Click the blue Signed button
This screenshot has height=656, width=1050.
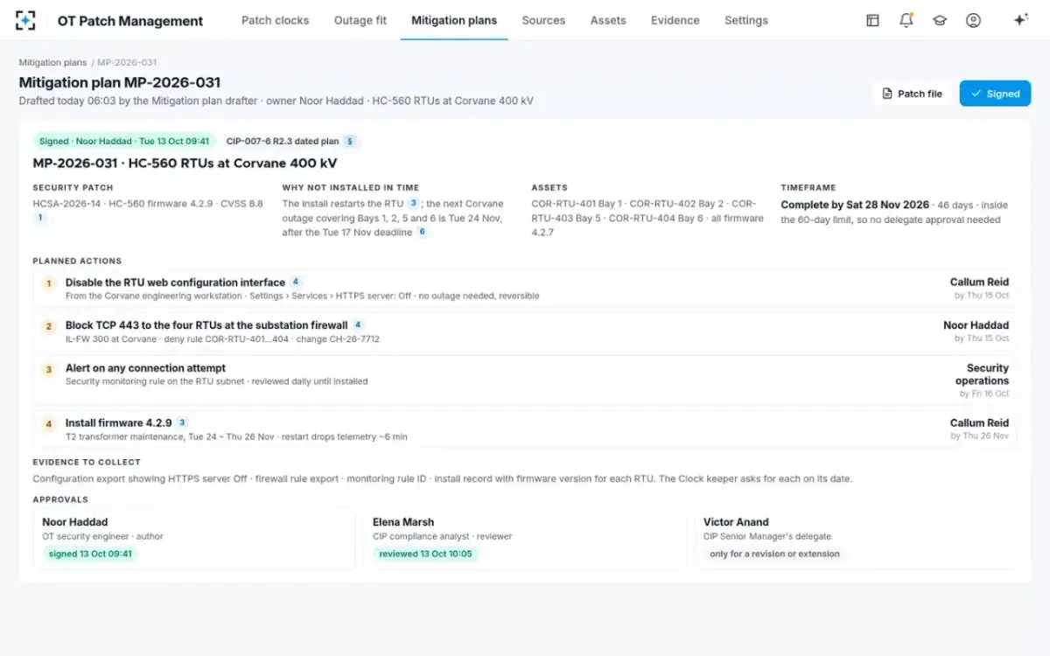point(995,94)
